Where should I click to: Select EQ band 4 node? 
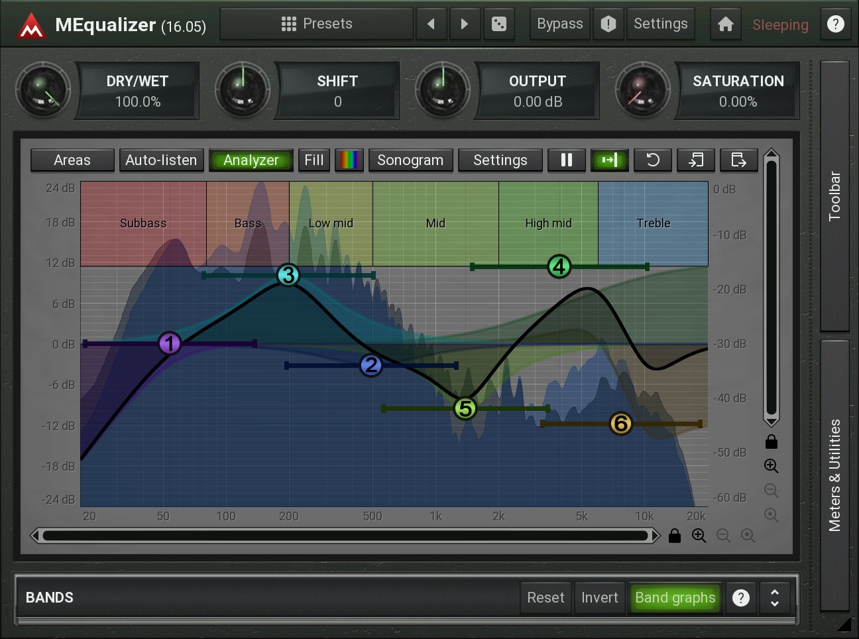[559, 266]
